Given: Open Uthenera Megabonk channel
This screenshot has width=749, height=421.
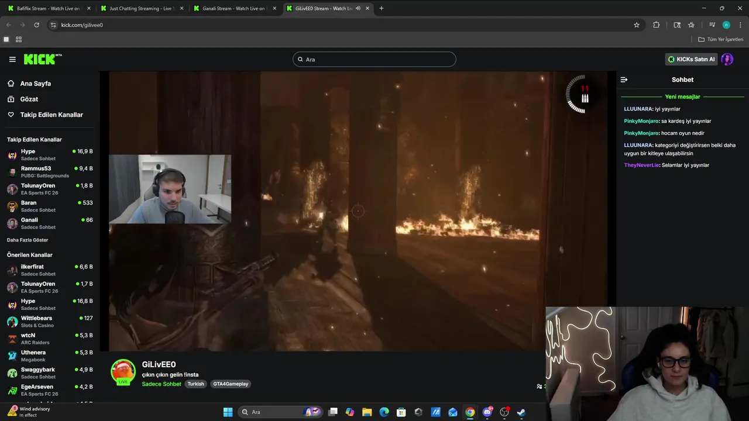Looking at the screenshot, I should (50, 356).
